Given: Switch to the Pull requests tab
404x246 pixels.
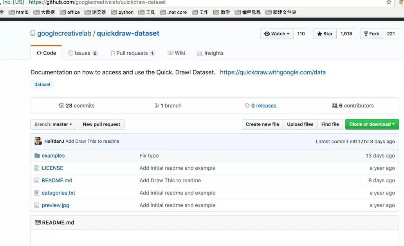Looking at the screenshot, I should click(132, 53).
